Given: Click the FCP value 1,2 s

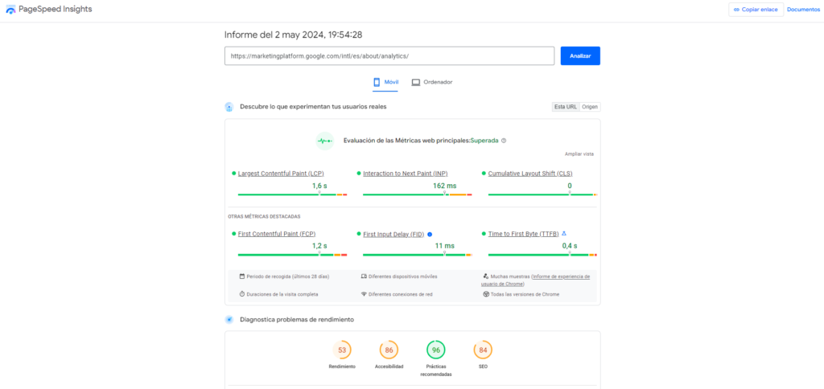Looking at the screenshot, I should (319, 246).
